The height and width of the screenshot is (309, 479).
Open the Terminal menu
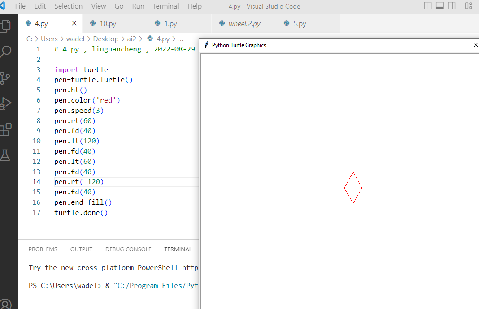(x=165, y=6)
